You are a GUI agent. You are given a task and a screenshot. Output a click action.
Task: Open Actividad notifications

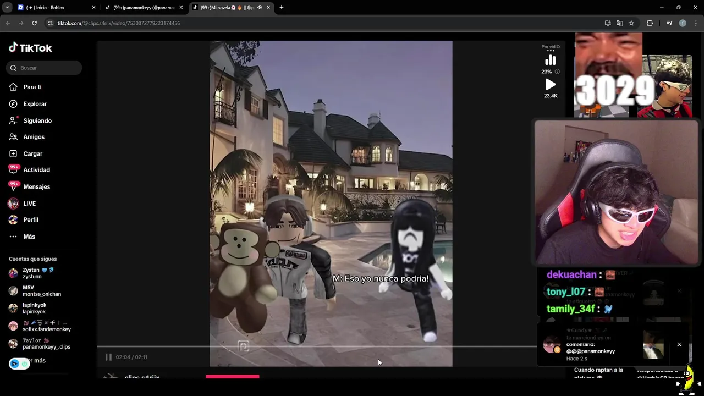[x=36, y=170]
